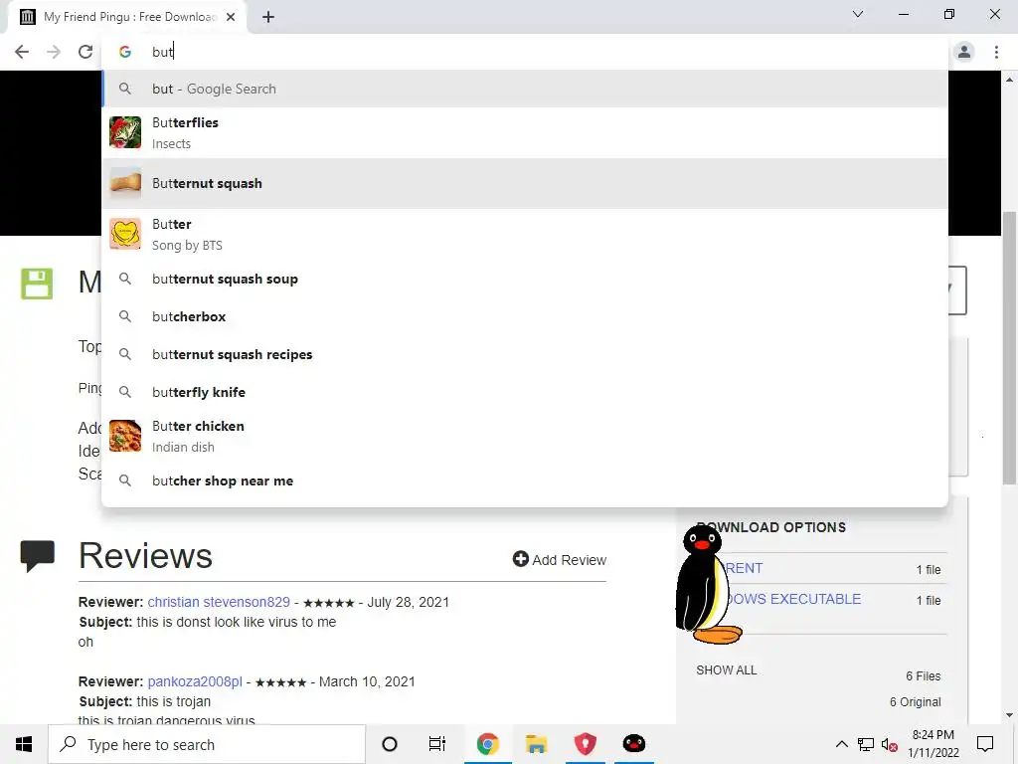1018x764 pixels.
Task: Open the TORRENT download link
Action: [743, 568]
